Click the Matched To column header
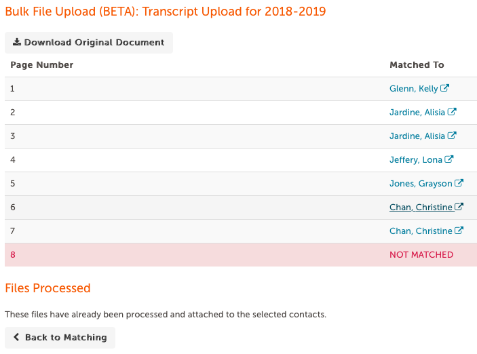Screen dimensions: 477x354 [x=417, y=65]
